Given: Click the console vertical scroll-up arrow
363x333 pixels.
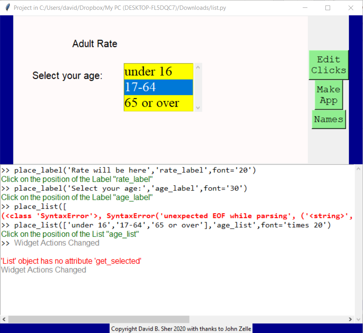Looking at the screenshot, I should click(358, 169).
